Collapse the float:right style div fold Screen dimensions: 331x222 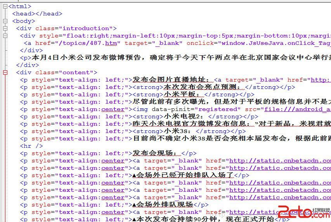pyautogui.click(x=5, y=36)
